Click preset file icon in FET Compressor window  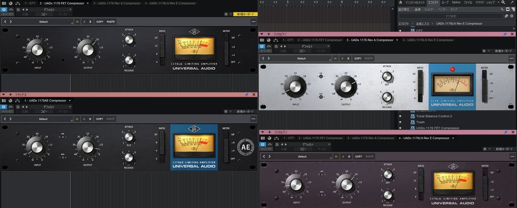[x=17, y=9]
